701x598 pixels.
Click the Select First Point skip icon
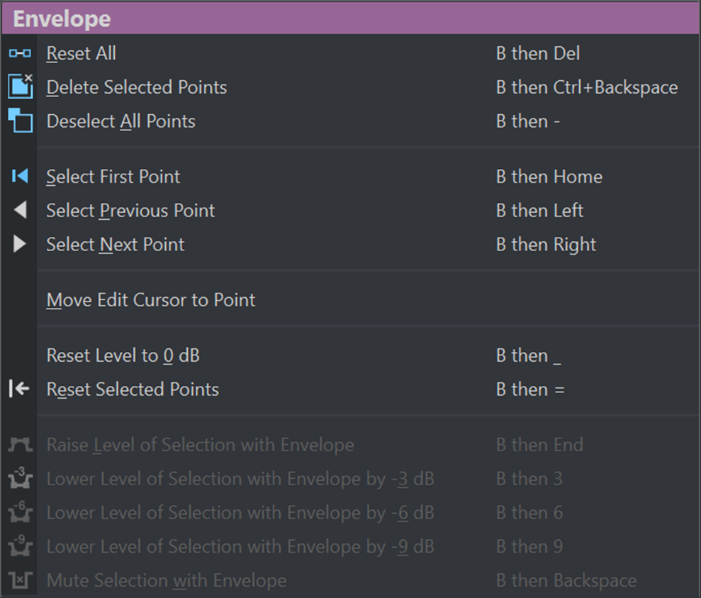tap(20, 176)
